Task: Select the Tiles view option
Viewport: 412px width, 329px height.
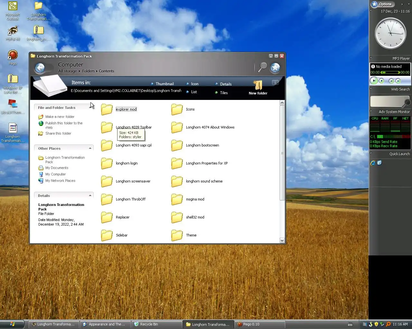Action: (221, 93)
